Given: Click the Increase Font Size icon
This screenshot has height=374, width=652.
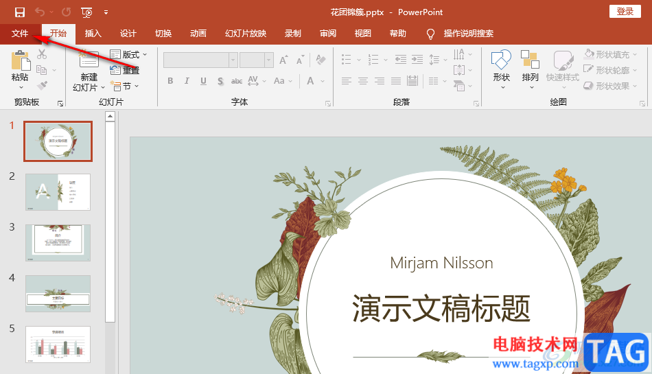Looking at the screenshot, I should tap(283, 60).
